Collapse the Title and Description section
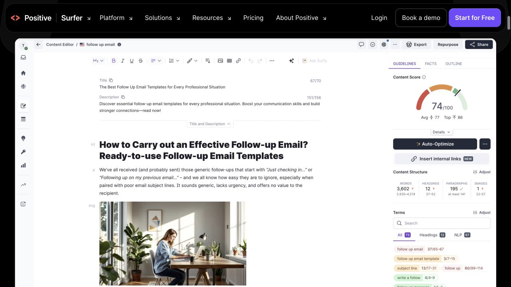The image size is (511, 287). point(210,124)
